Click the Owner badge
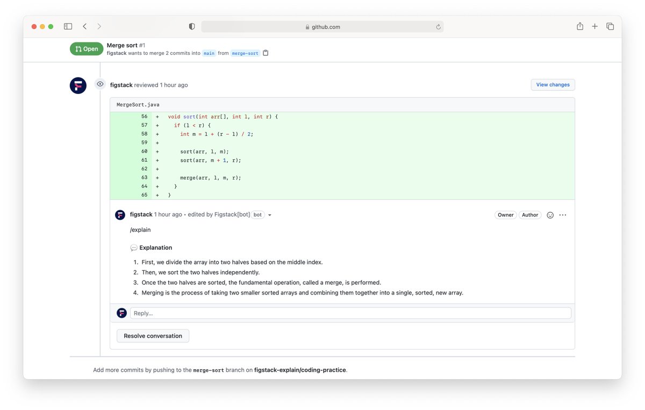 coord(506,215)
